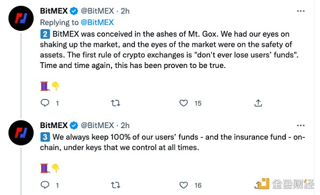Open BitMEX display name on second tweet
Image resolution: width=320 pixels, height=195 pixels.
click(54, 125)
